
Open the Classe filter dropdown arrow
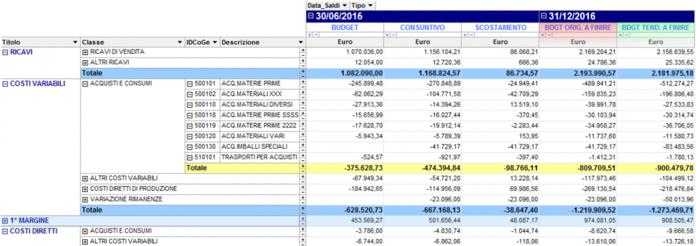click(x=180, y=42)
